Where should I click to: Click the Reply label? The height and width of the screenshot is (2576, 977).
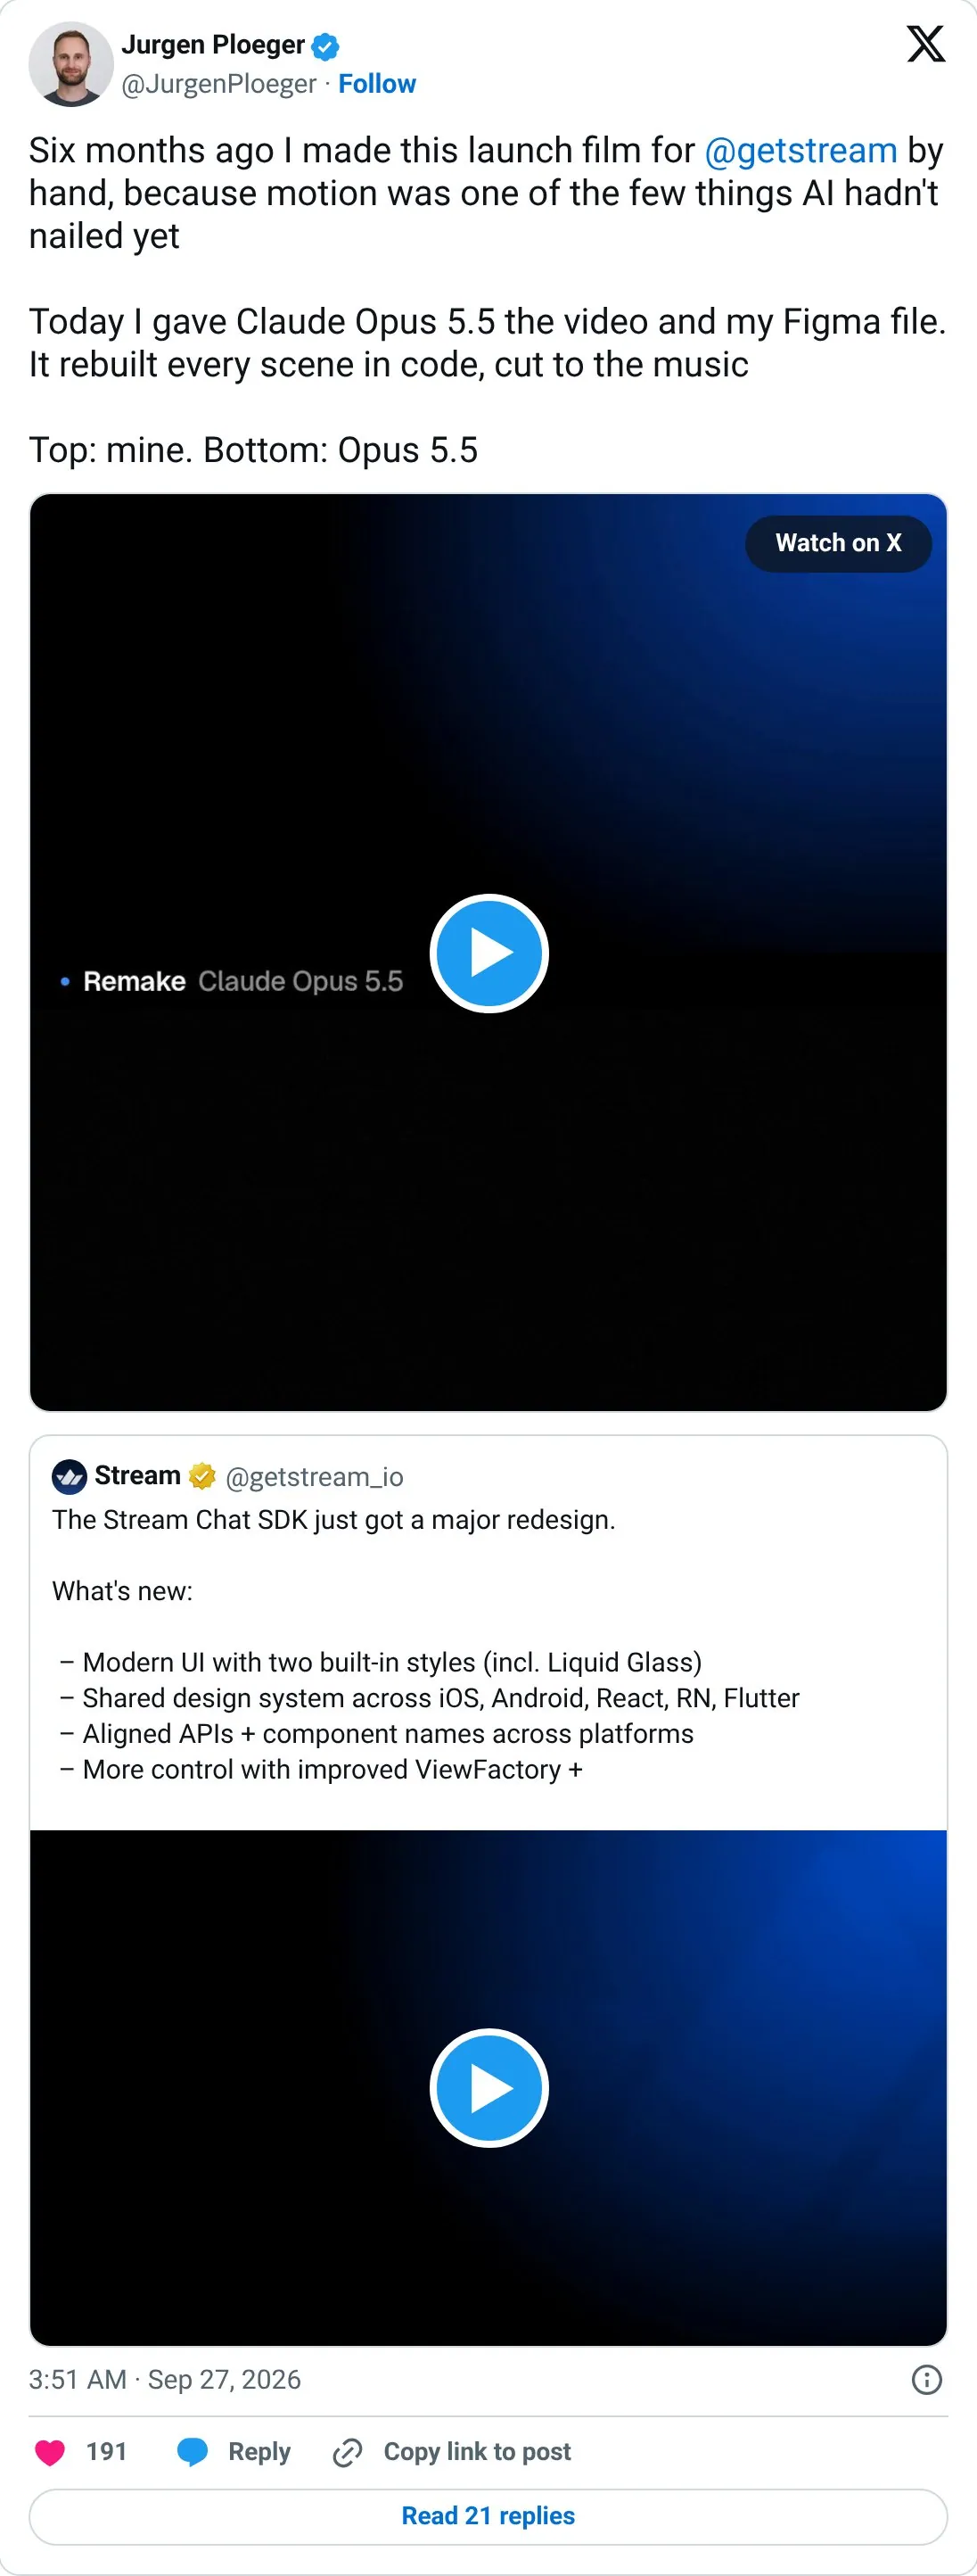pyautogui.click(x=259, y=2451)
